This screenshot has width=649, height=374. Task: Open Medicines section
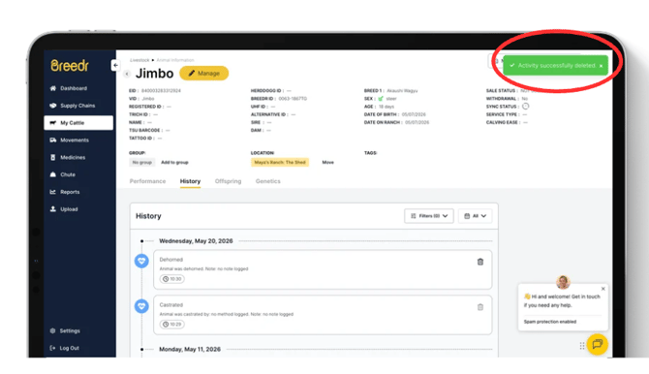coord(73,157)
